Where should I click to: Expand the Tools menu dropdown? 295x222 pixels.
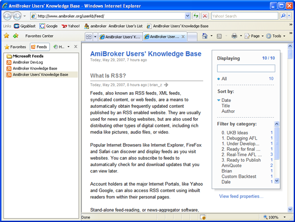276,36
